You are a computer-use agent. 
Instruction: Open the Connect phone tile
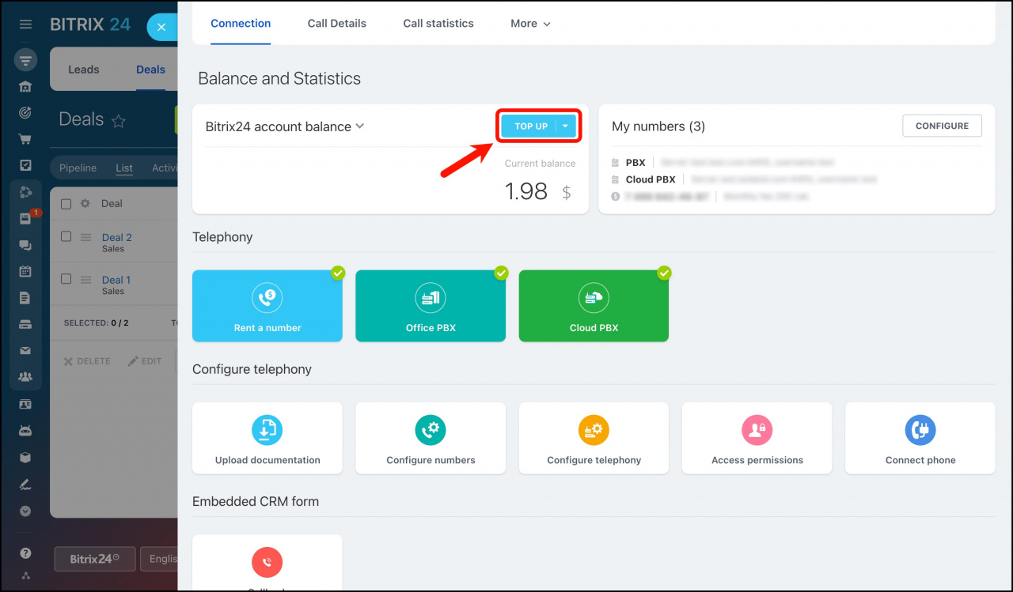coord(920,438)
